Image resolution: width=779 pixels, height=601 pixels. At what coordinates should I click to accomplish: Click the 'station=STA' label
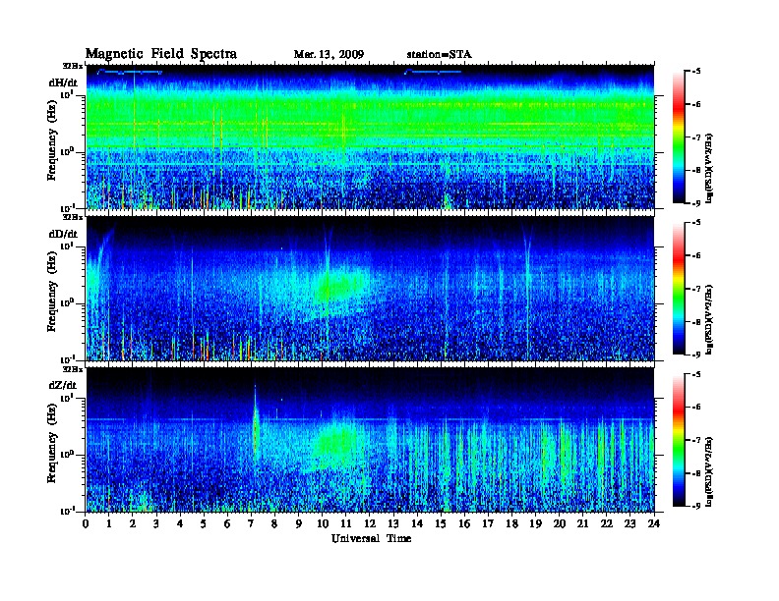click(439, 54)
